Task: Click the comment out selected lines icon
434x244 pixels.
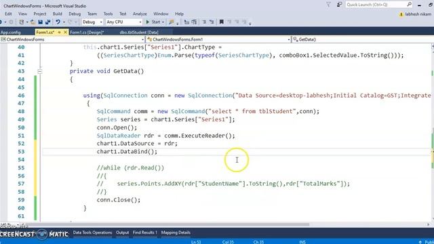Action: pyautogui.click(x=204, y=22)
